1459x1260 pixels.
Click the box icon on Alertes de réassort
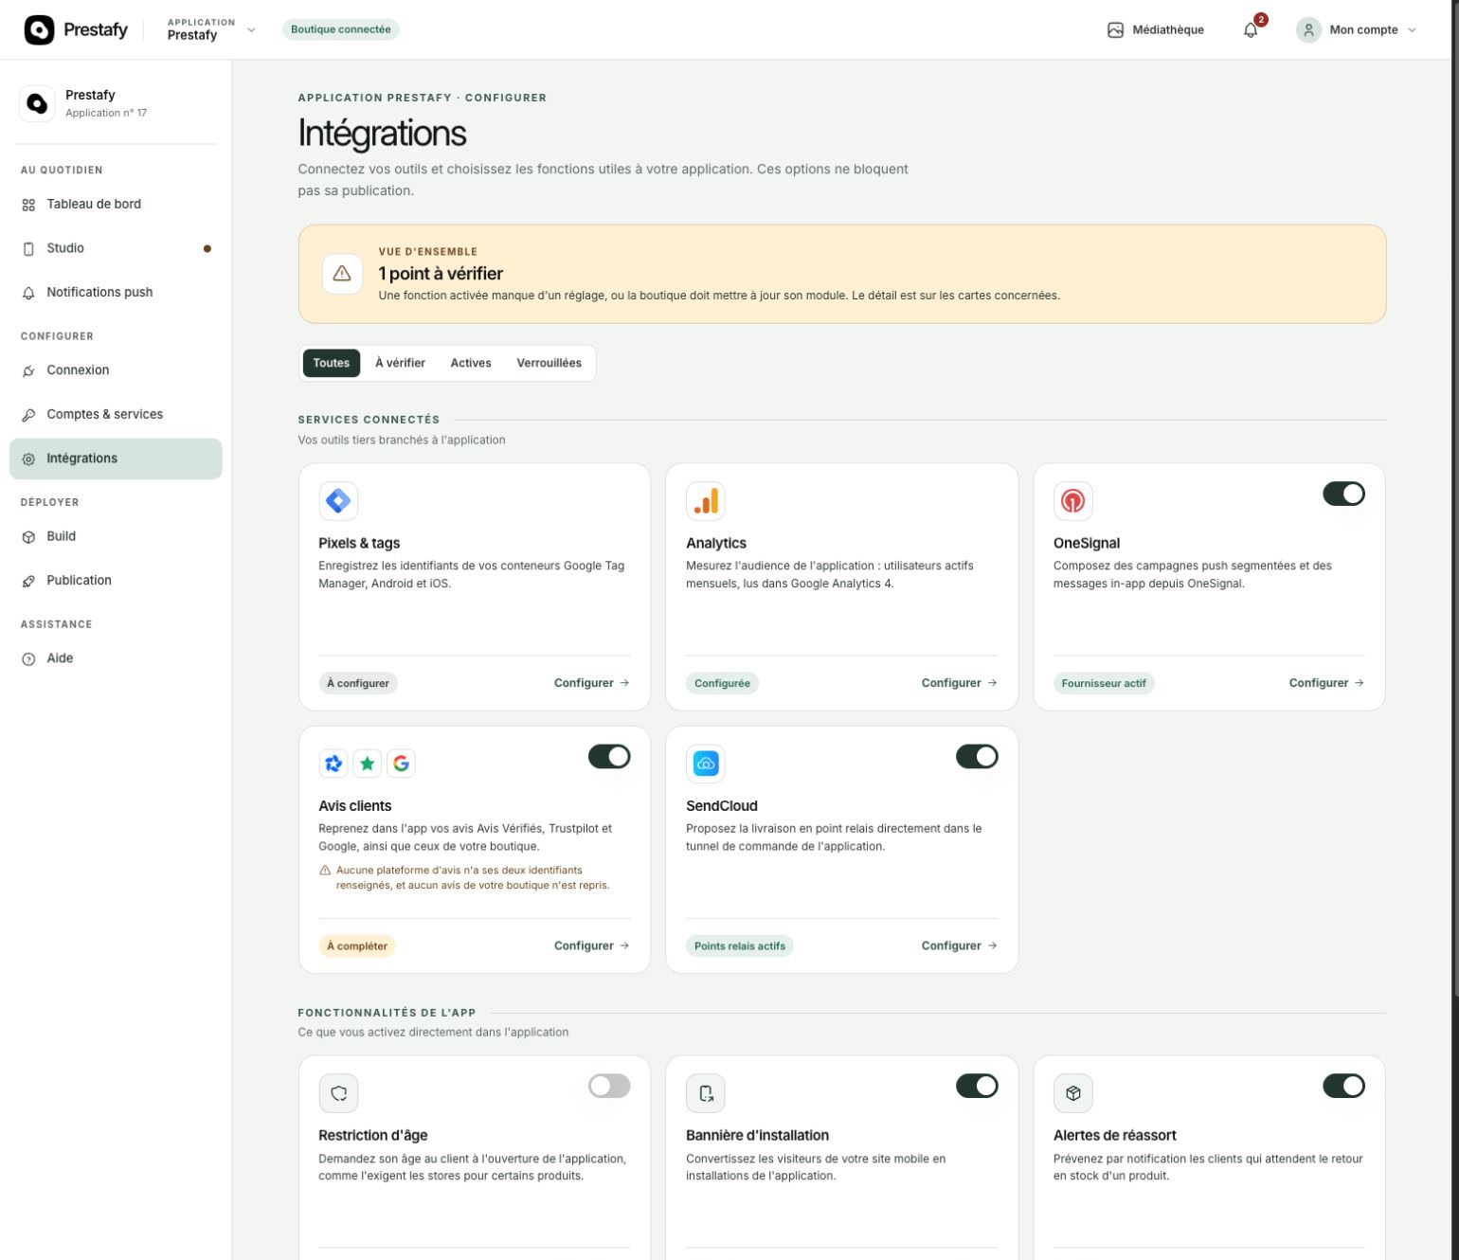coord(1072,1093)
